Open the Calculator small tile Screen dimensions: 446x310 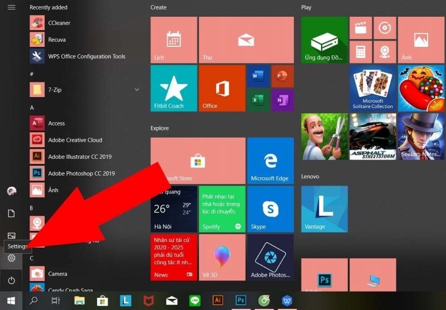click(x=361, y=52)
